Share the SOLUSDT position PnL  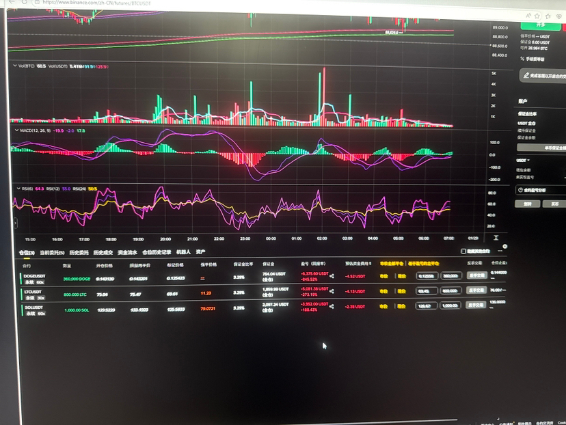click(332, 306)
